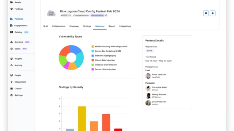Click the red-orange severity bar
The width and height of the screenshot is (234, 131).
(106, 123)
